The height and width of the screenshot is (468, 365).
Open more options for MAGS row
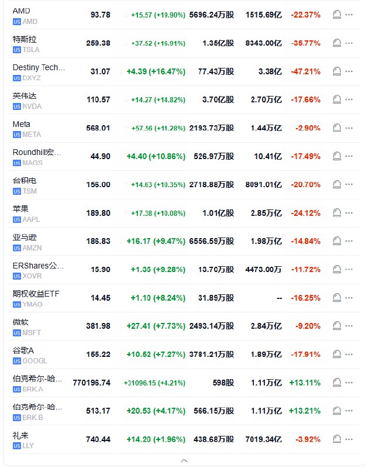[349, 156]
